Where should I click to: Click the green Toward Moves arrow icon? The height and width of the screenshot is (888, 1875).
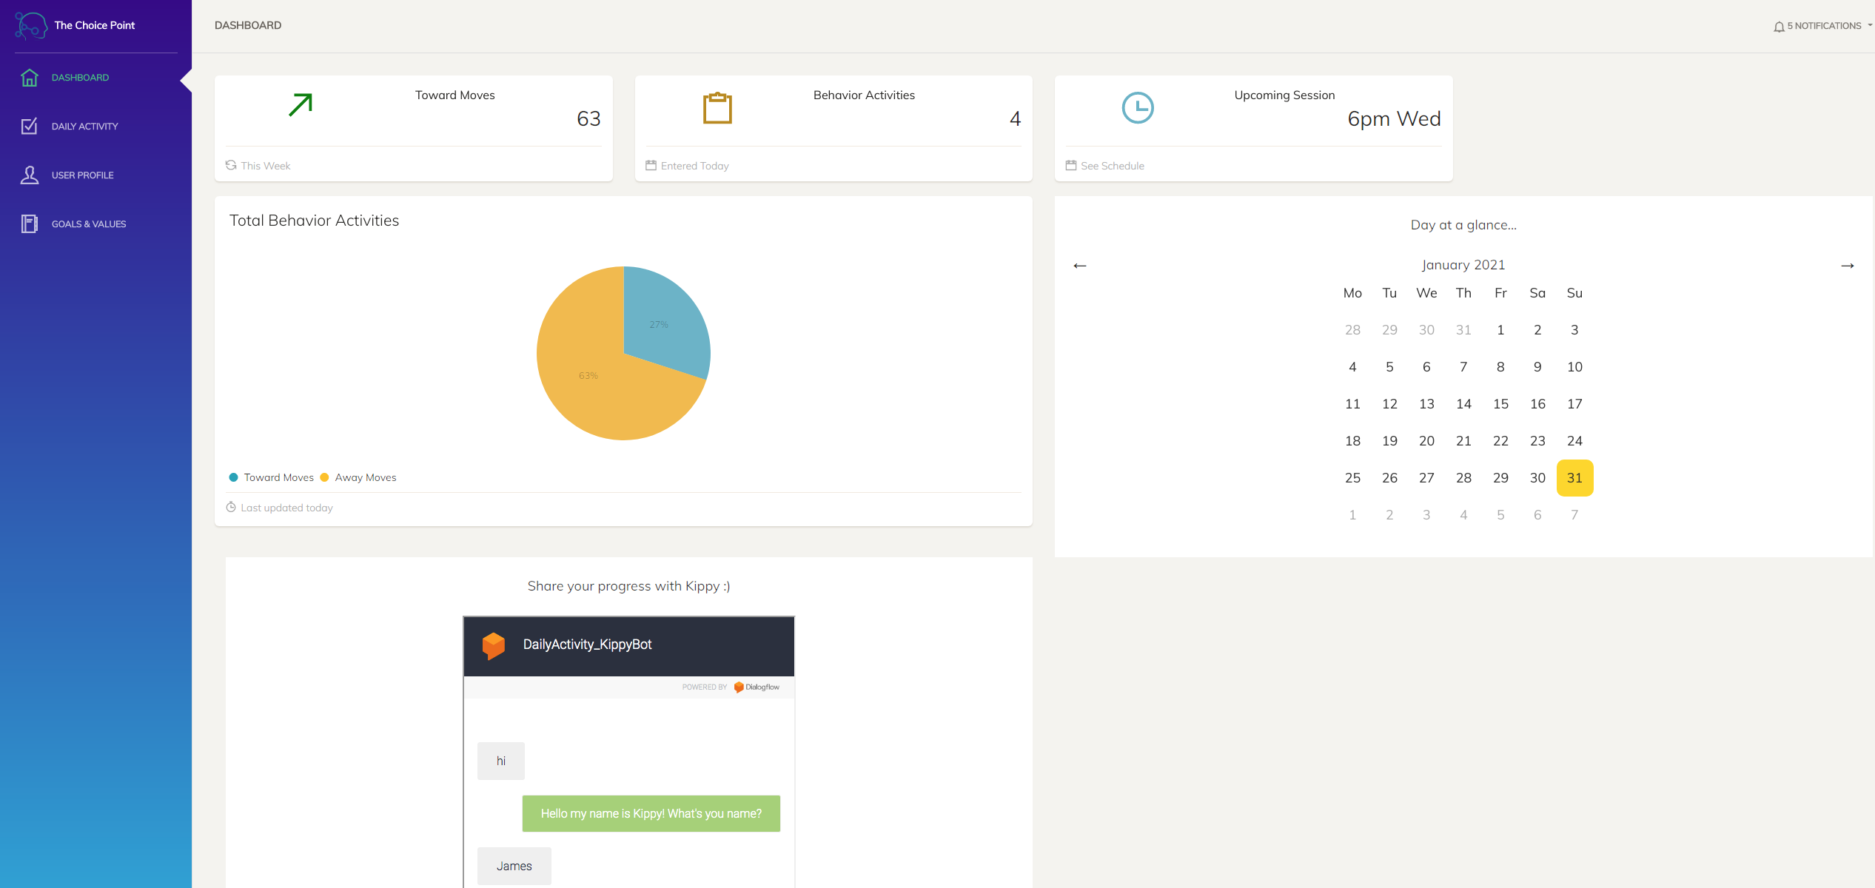tap(301, 105)
